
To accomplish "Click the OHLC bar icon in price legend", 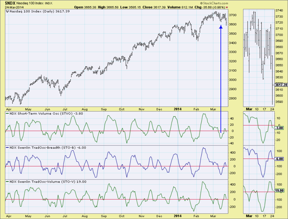I will 7,11.
